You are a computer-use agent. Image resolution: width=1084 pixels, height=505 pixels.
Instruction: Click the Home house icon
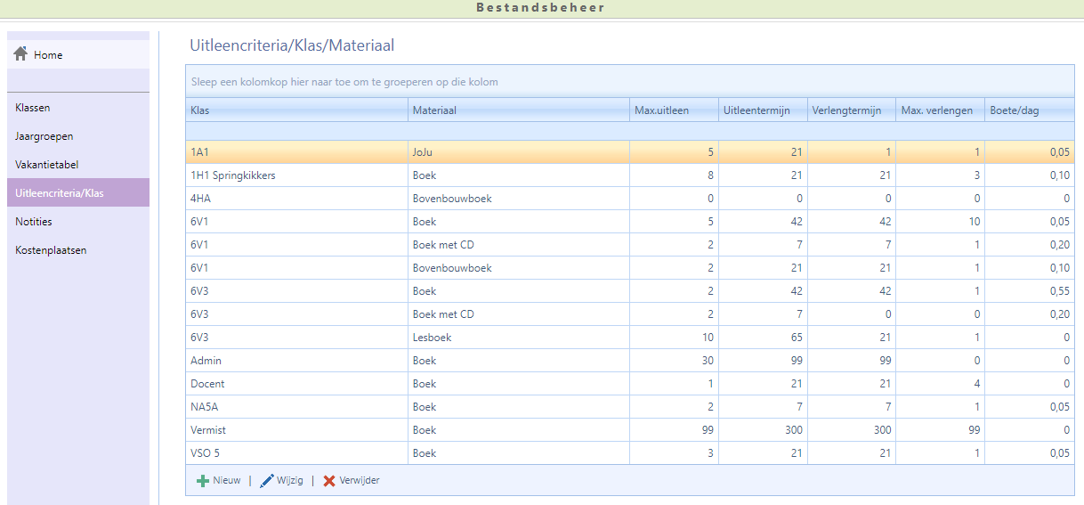point(20,54)
